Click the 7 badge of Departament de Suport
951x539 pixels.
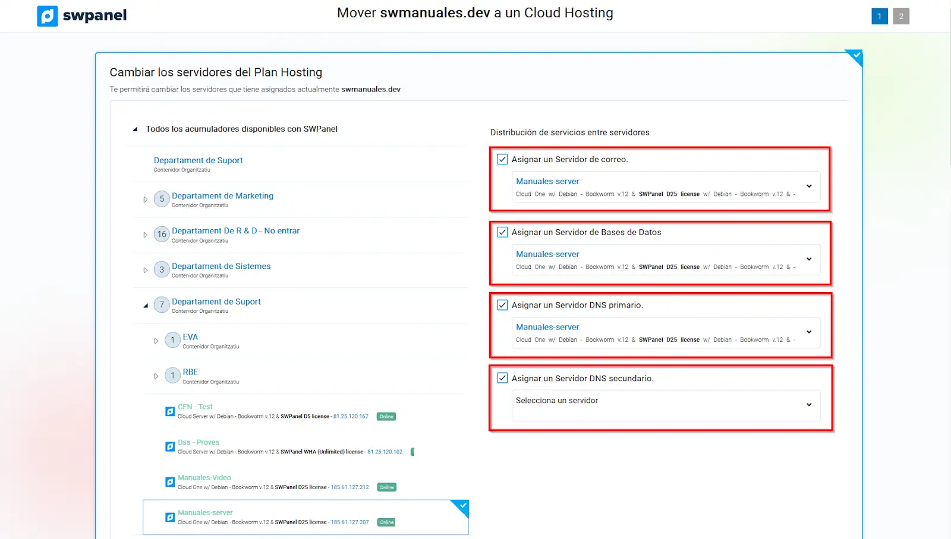point(162,305)
